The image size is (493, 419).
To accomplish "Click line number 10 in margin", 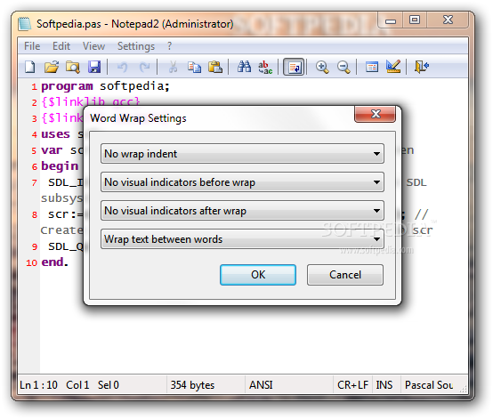I will pos(31,262).
